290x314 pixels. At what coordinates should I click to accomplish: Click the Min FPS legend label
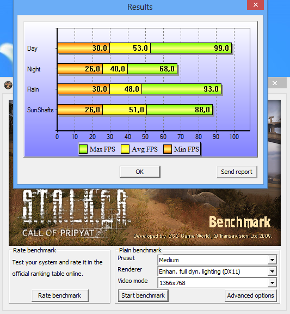[x=187, y=149]
